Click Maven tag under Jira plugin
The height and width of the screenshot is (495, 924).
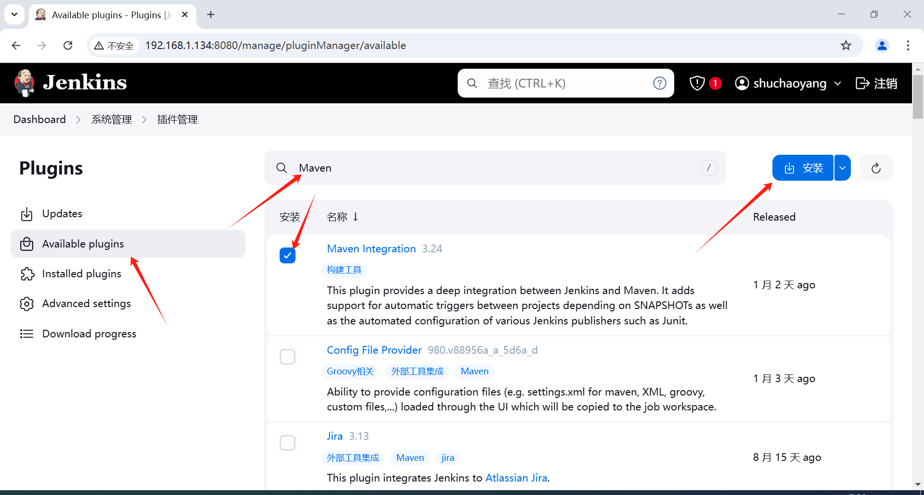tap(410, 458)
